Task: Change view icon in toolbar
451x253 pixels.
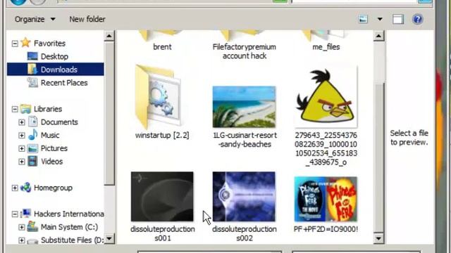Action: 363,19
